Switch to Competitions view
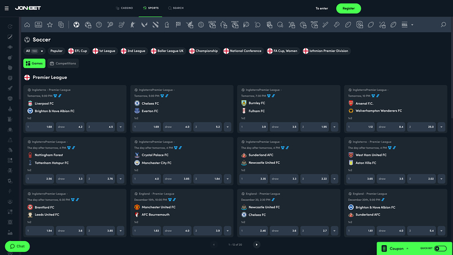 coord(63,63)
